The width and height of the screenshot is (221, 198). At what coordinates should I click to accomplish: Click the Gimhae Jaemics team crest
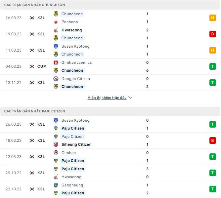(56, 62)
